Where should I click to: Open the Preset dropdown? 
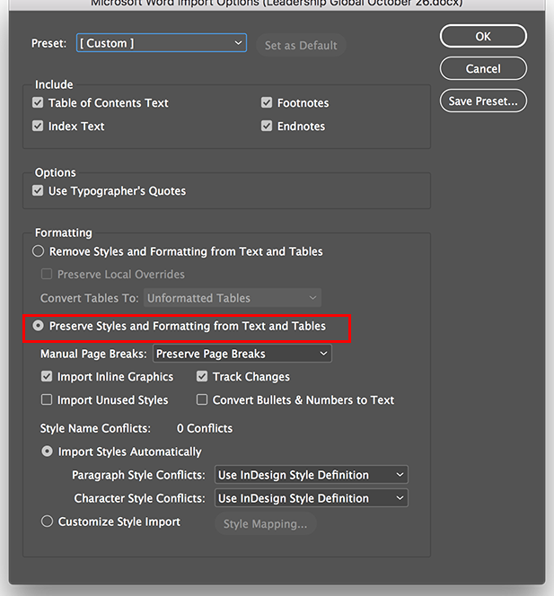coord(162,43)
